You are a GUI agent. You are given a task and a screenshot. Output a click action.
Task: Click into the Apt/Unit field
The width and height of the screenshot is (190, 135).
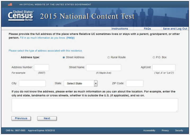(164, 67)
